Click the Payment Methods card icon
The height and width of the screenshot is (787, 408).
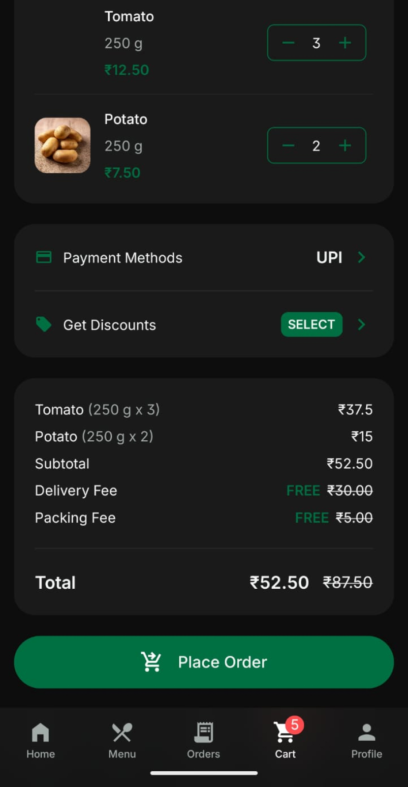click(44, 257)
